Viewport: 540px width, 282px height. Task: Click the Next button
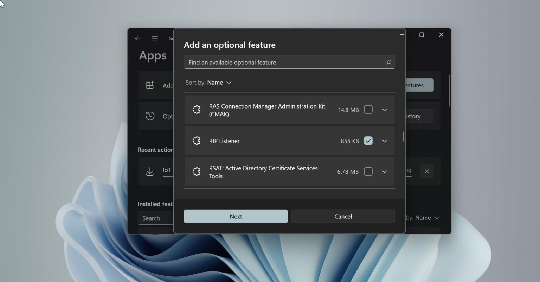[236, 216]
